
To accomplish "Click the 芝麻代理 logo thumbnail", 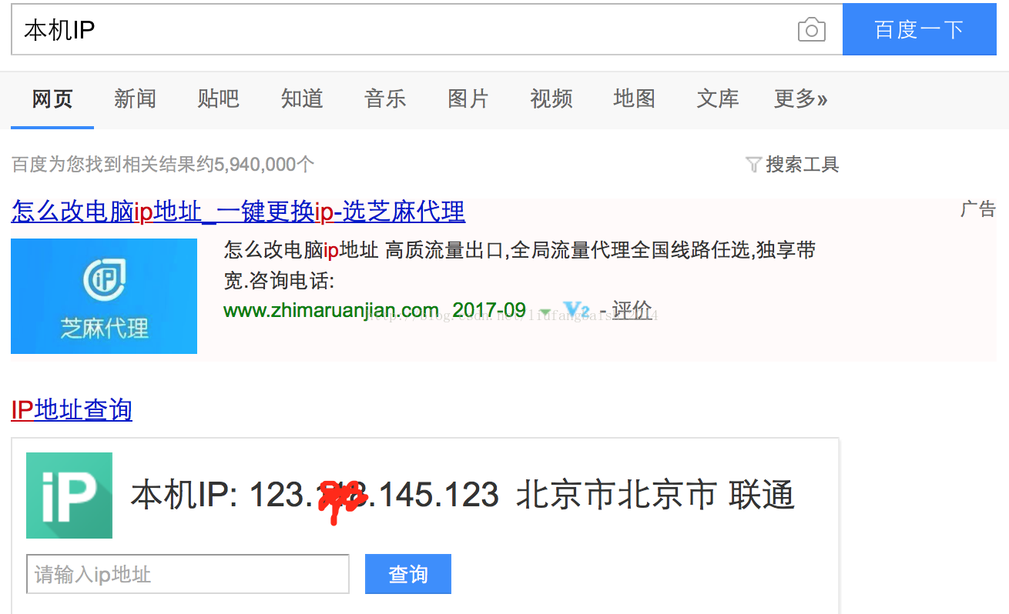I will (x=104, y=296).
